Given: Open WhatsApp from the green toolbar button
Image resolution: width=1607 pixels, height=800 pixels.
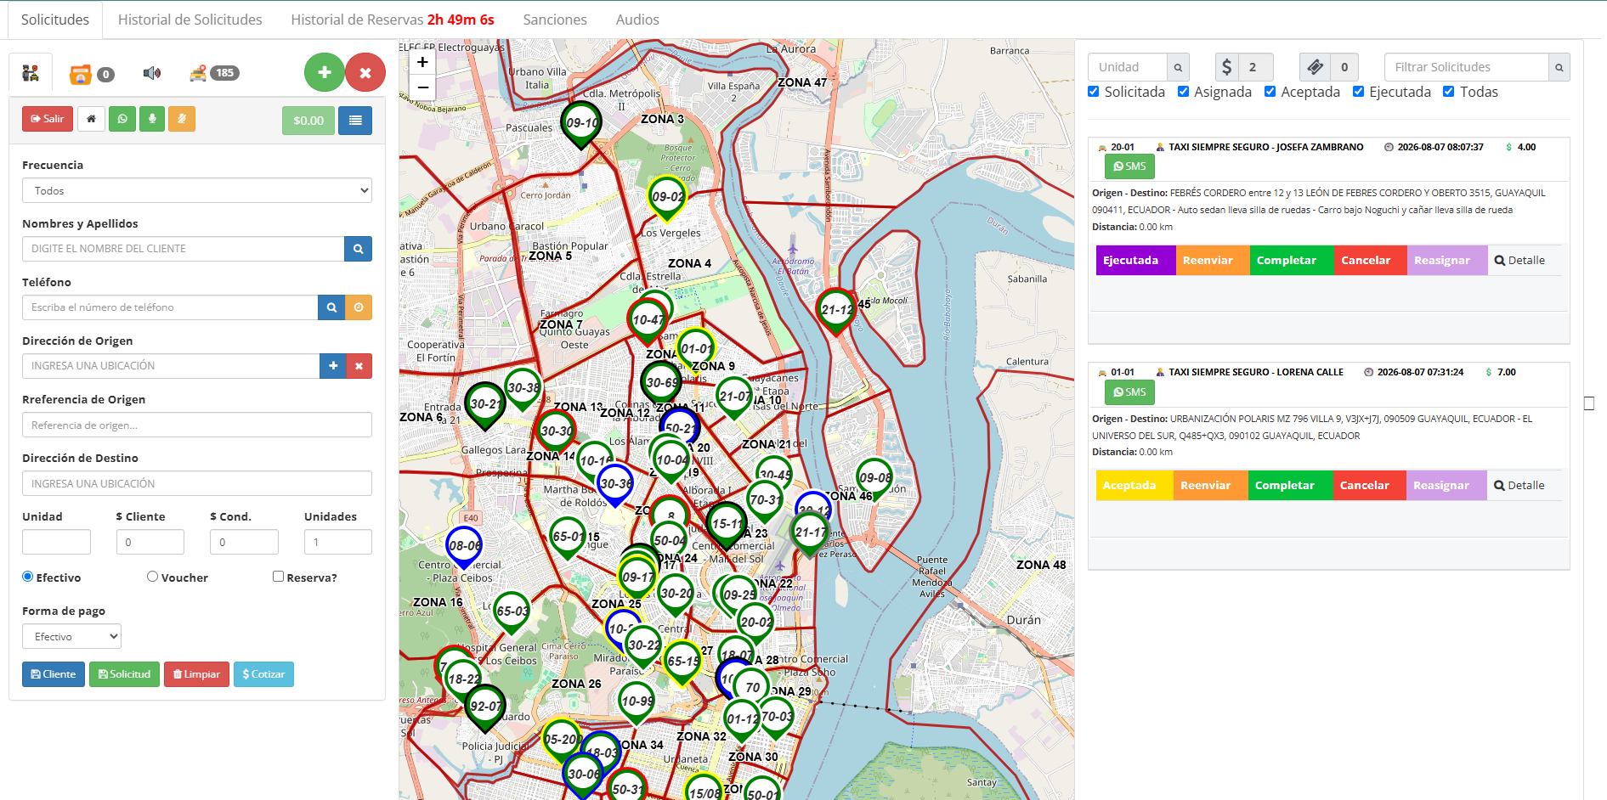Looking at the screenshot, I should [x=122, y=119].
